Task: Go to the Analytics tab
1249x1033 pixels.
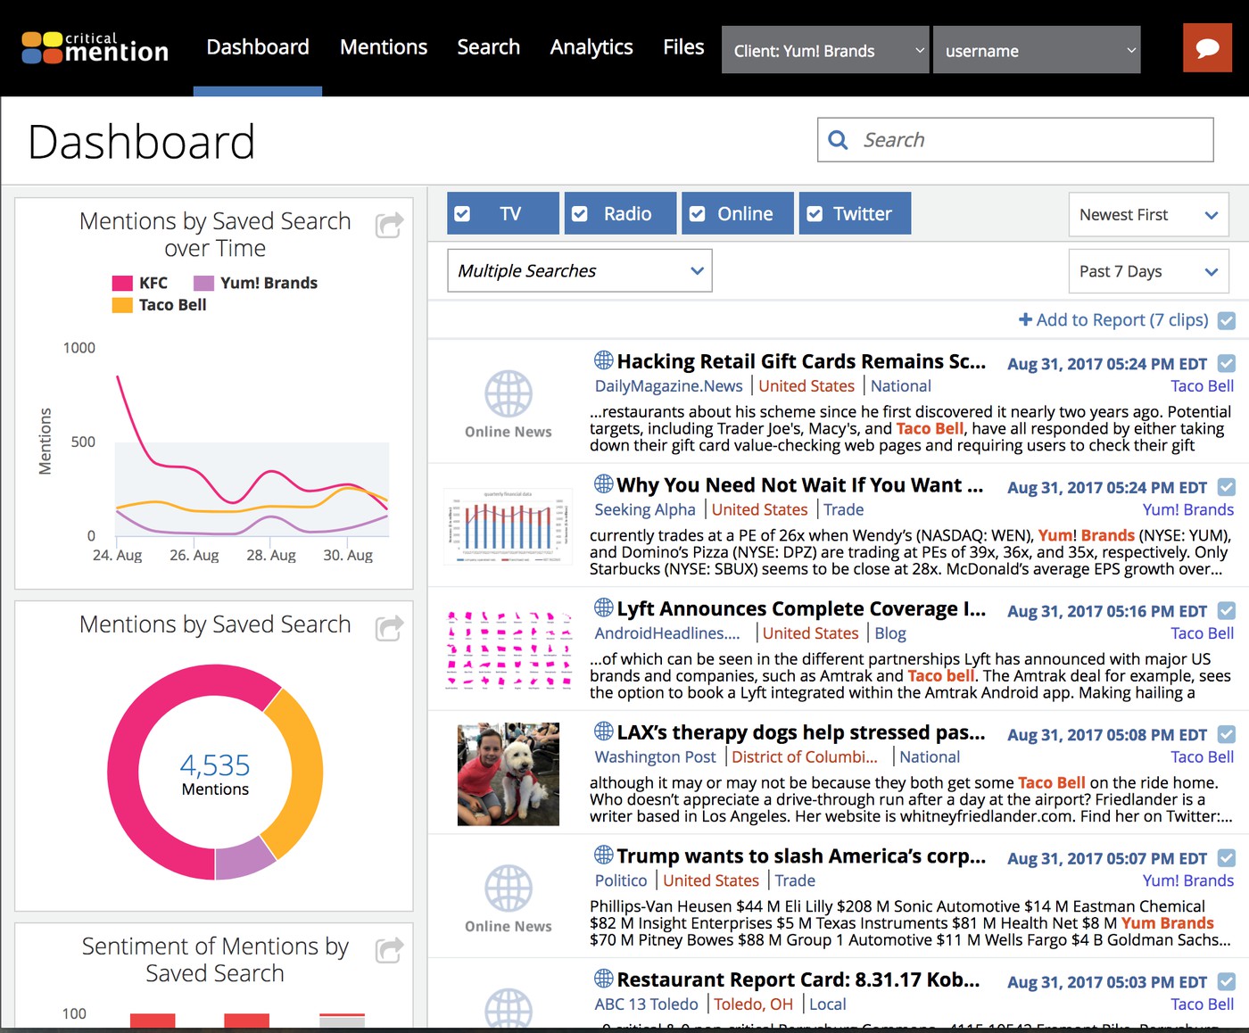Action: 591,47
